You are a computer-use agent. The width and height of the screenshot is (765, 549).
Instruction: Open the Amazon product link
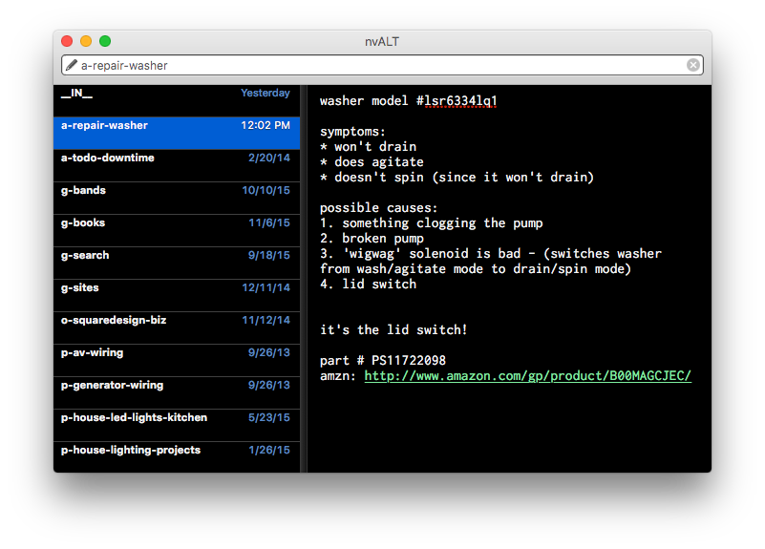pyautogui.click(x=527, y=376)
